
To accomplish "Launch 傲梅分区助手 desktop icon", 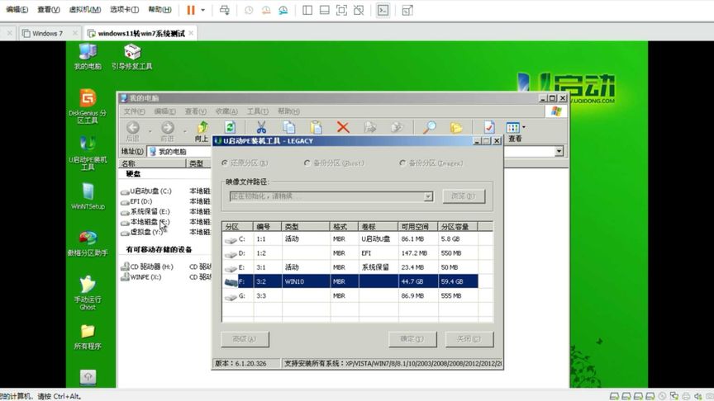I will click(88, 243).
